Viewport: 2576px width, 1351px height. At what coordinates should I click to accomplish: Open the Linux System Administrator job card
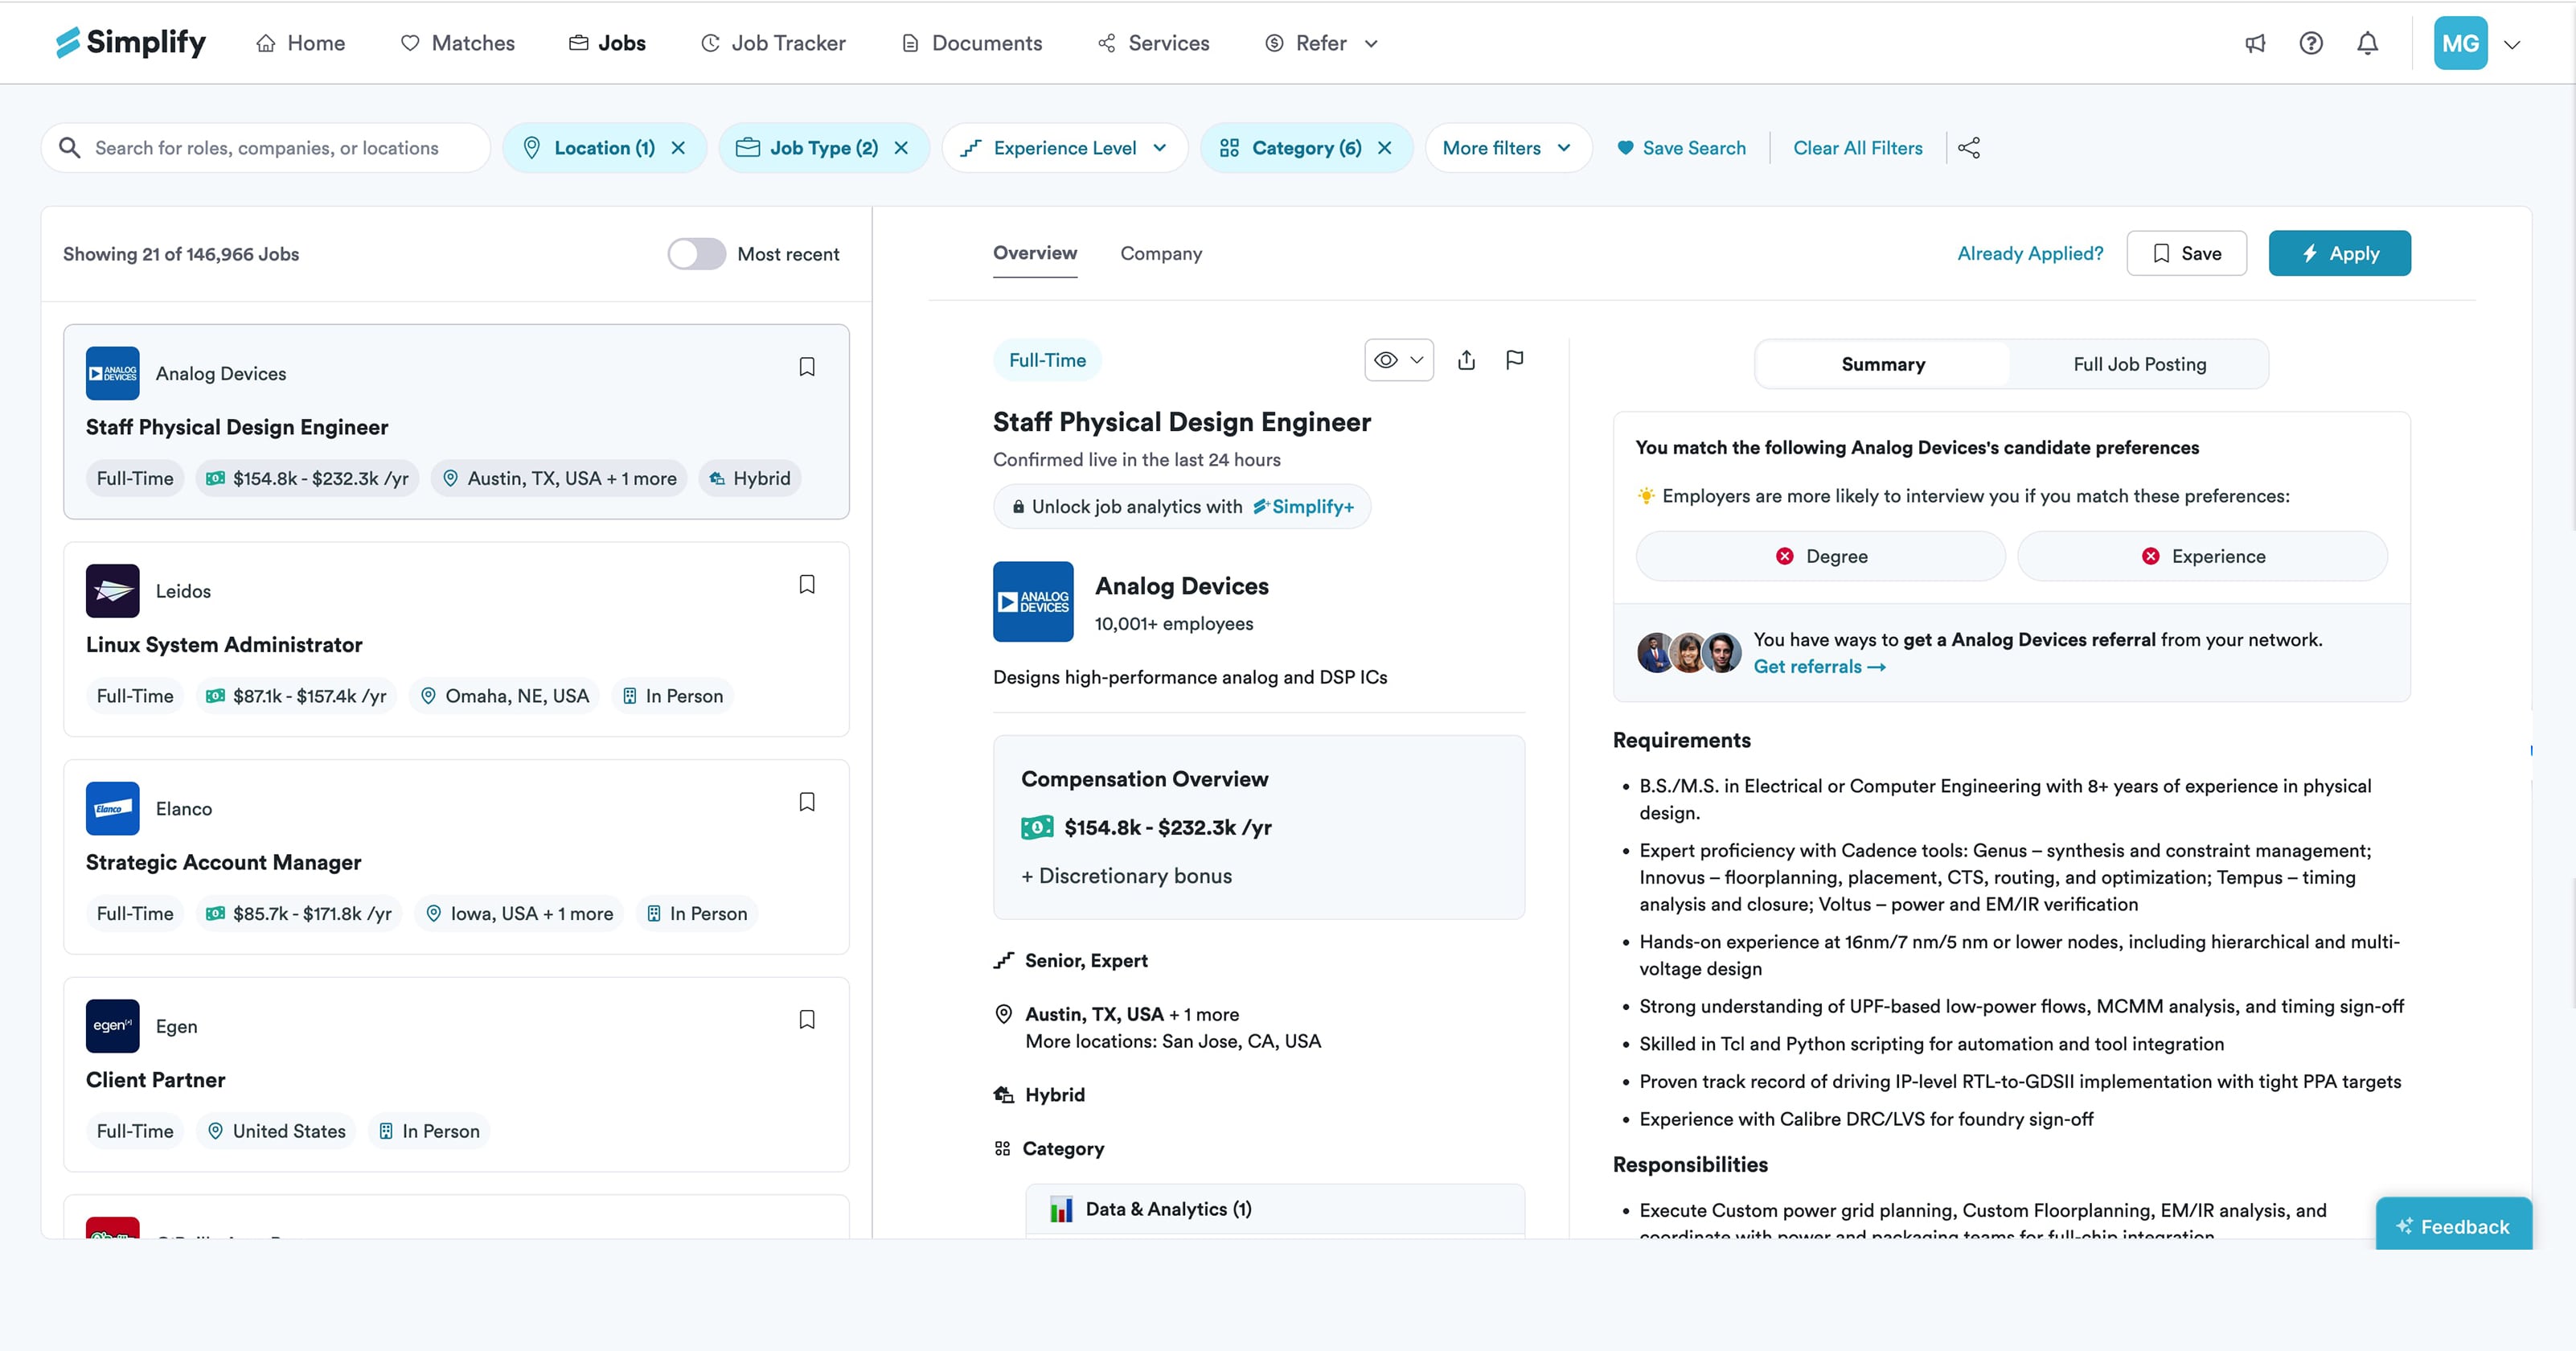456,639
